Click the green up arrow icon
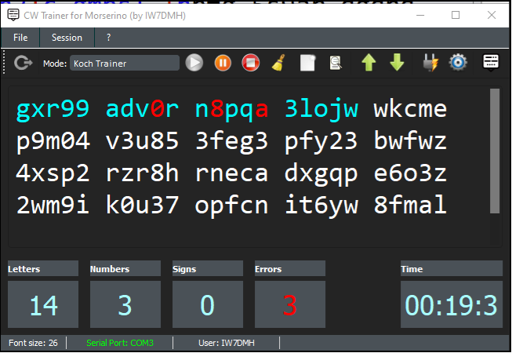The image size is (512, 353). 369,63
